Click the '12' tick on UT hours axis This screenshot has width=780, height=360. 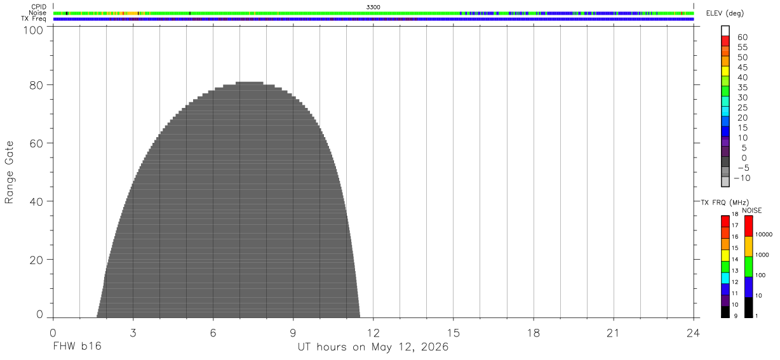click(x=373, y=333)
